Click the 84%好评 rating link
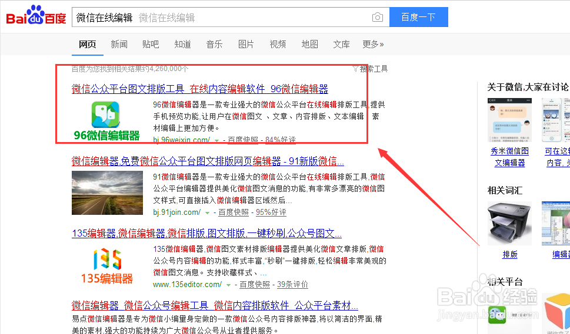The width and height of the screenshot is (570, 334). point(280,140)
